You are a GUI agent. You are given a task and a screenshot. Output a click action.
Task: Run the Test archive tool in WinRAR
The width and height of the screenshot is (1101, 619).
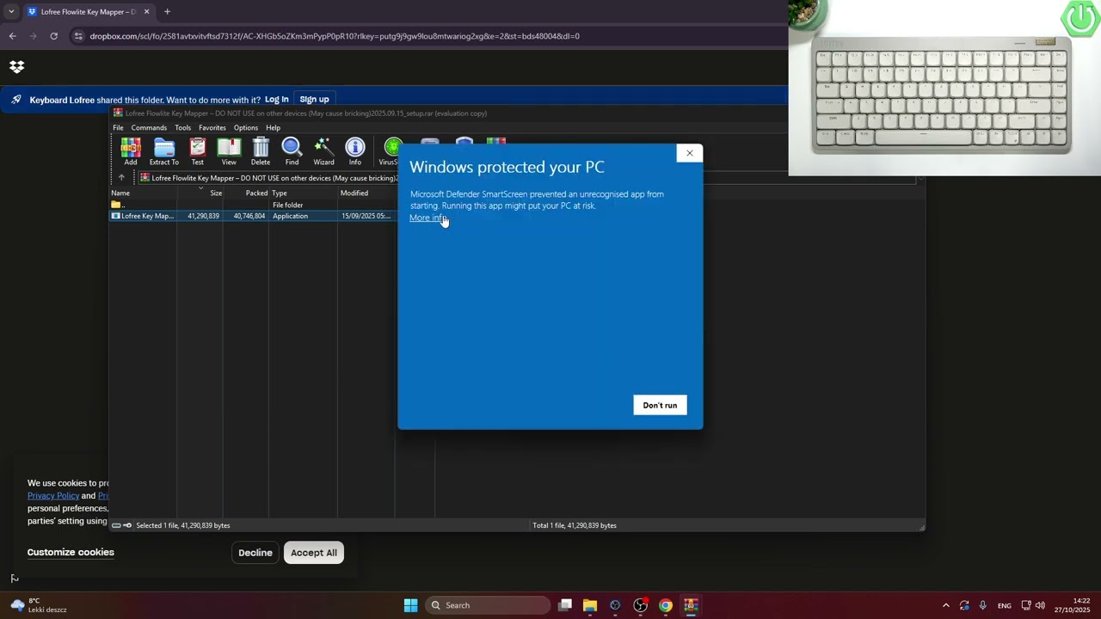click(x=198, y=151)
